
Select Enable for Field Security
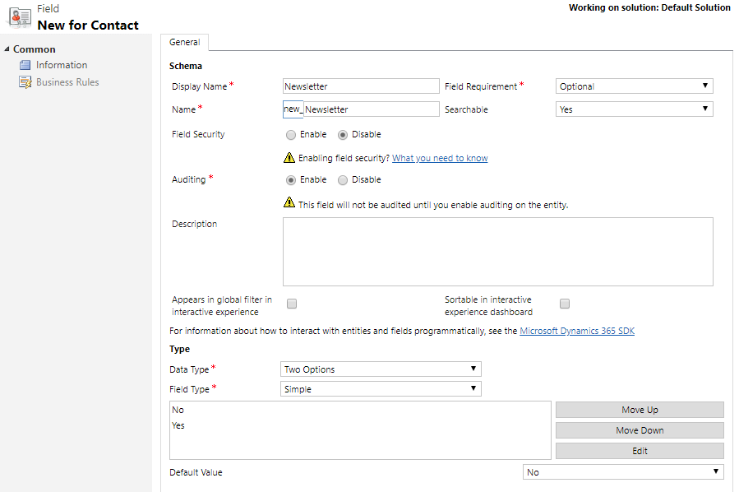pos(291,135)
